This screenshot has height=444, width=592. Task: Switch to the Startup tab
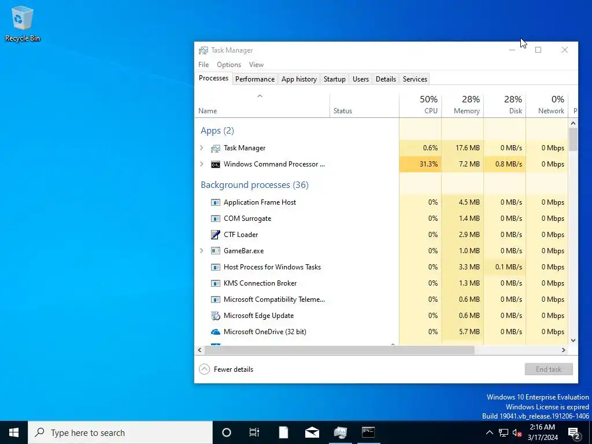point(335,79)
